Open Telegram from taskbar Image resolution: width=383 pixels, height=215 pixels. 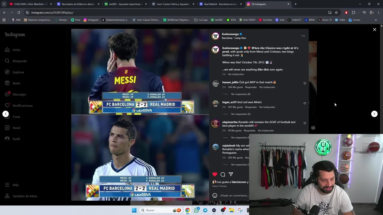point(205,210)
